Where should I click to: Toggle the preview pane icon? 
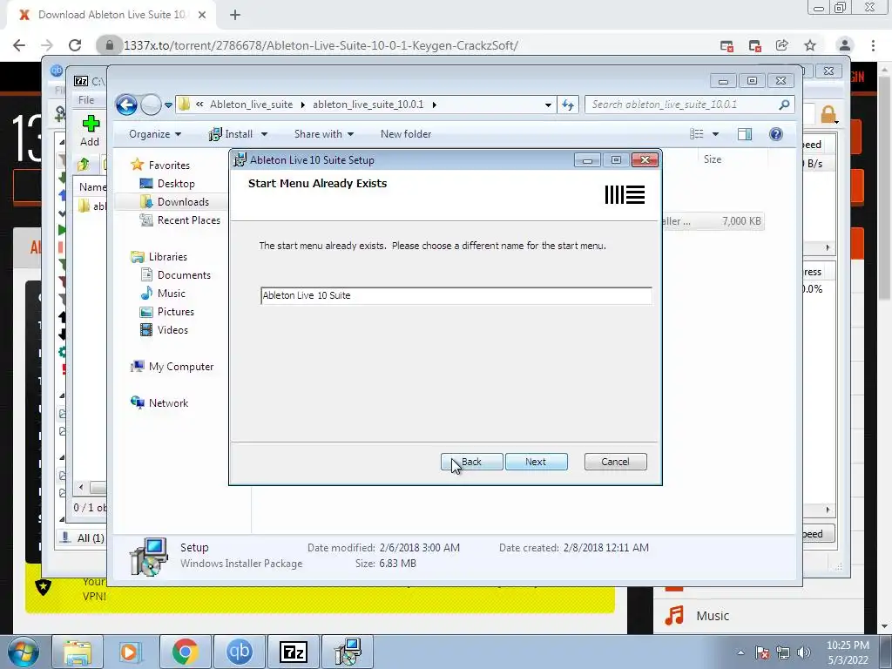tap(744, 134)
